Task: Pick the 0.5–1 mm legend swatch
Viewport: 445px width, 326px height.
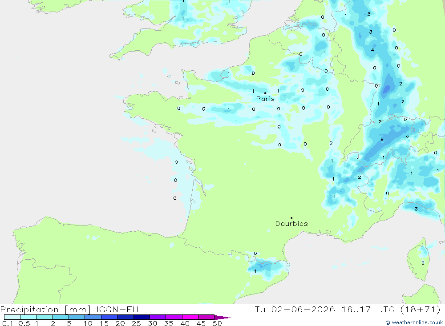Action: [x=28, y=317]
